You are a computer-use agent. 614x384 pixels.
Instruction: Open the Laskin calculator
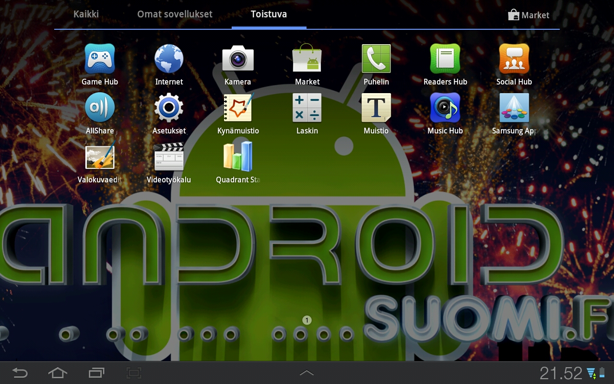pos(307,108)
